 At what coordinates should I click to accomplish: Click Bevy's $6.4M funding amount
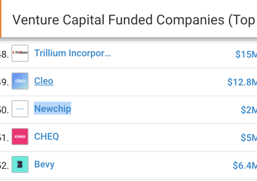(x=245, y=166)
